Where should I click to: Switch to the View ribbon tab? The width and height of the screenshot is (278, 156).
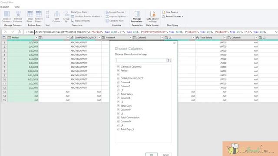[17, 7]
